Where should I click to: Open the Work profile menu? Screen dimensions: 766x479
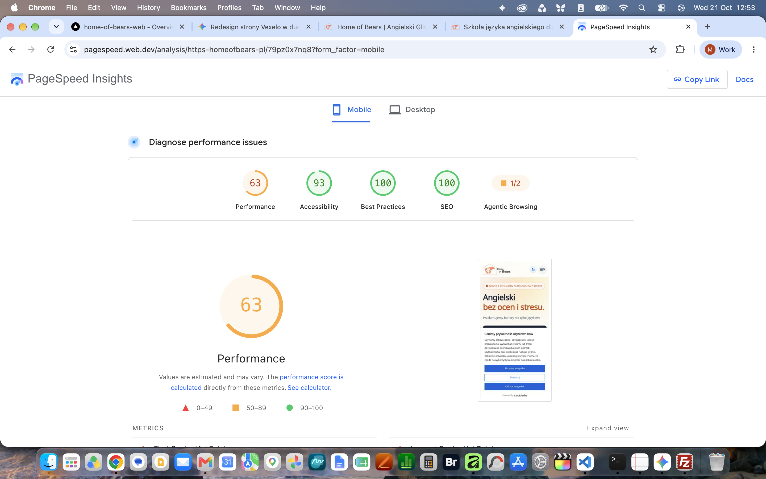coord(721,49)
